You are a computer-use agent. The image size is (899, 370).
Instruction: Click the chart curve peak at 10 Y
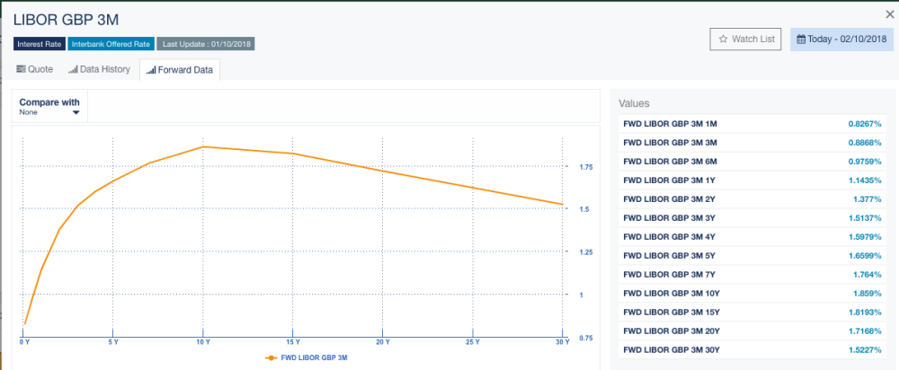click(x=203, y=146)
